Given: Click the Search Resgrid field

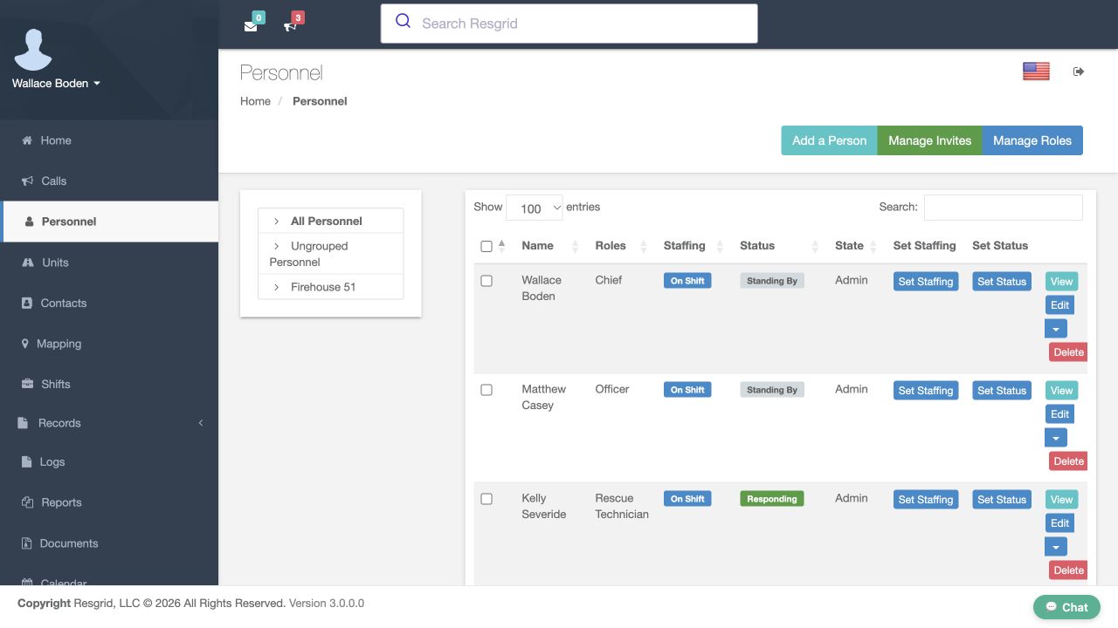Looking at the screenshot, I should click(569, 24).
